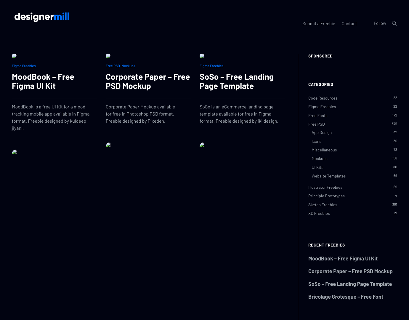Viewport: 409px width, 320px height.
Task: Open Bricolage Grotesque under Recent Freebies
Action: [x=346, y=297]
